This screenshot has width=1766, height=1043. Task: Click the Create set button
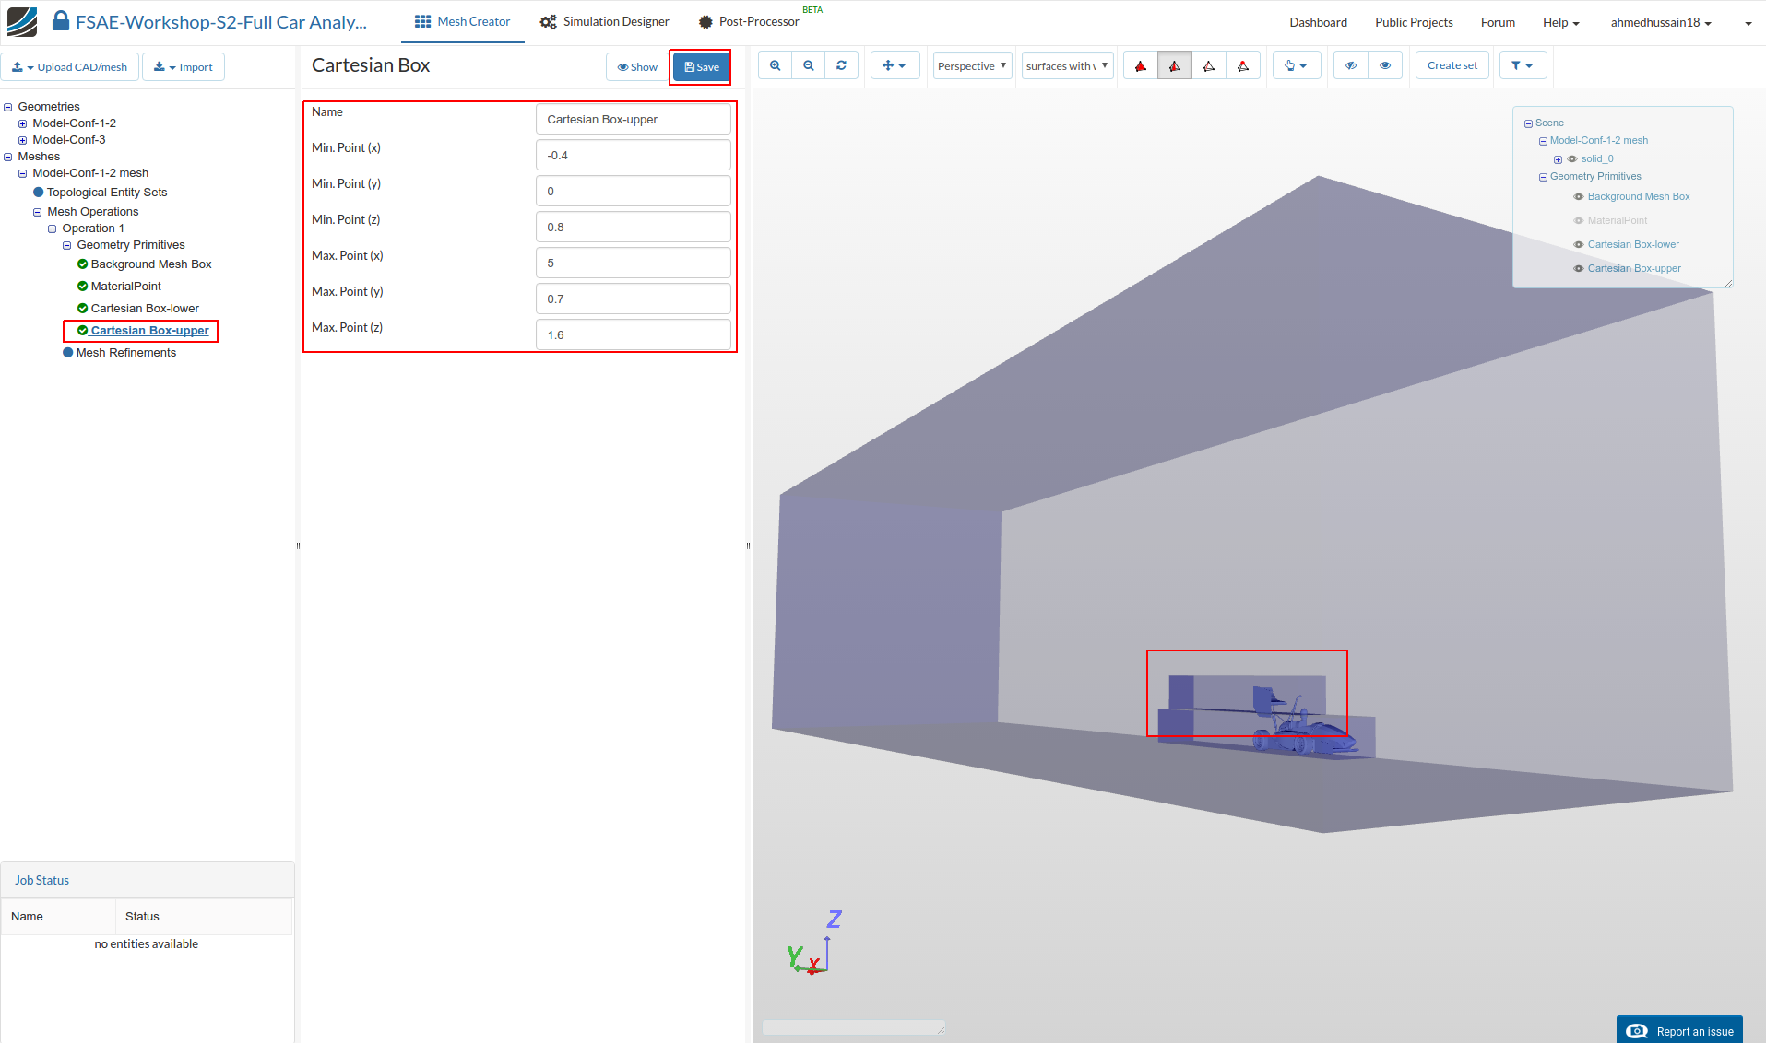[x=1452, y=65]
